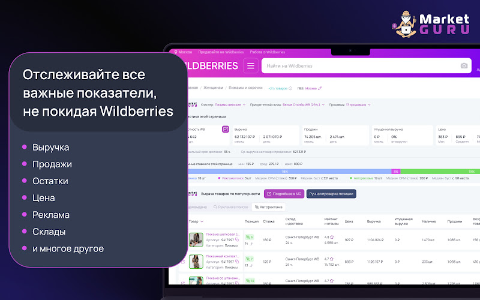480x300 pixels.
Task: Click the blue 78% segment of the bar
Action: tap(290, 172)
